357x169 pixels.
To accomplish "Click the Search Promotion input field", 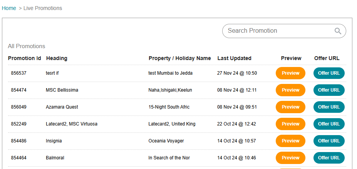I will (x=277, y=31).
